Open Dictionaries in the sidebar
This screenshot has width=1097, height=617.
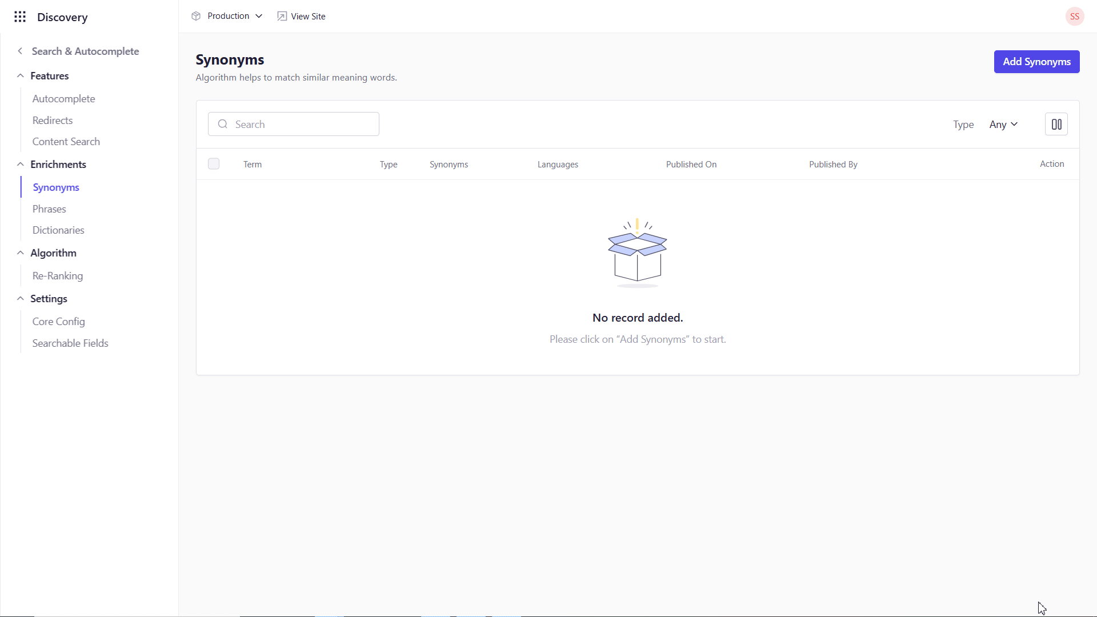tap(58, 230)
